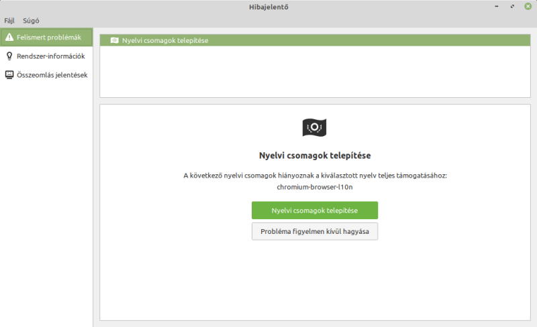Viewport: 537px width, 327px height.
Task: Select Felismert problémák sidebar entry
Action: pos(46,38)
